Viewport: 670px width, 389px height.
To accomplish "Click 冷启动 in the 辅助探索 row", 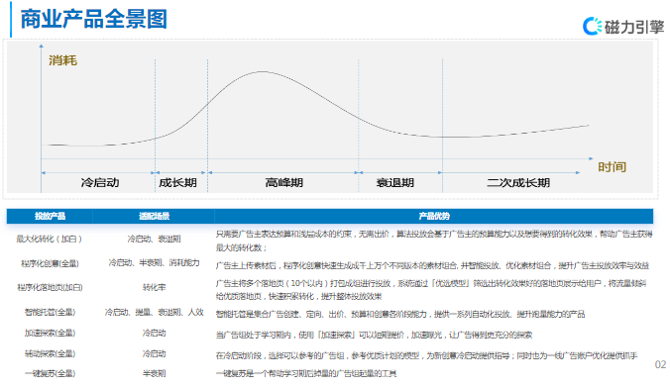I will point(154,353).
